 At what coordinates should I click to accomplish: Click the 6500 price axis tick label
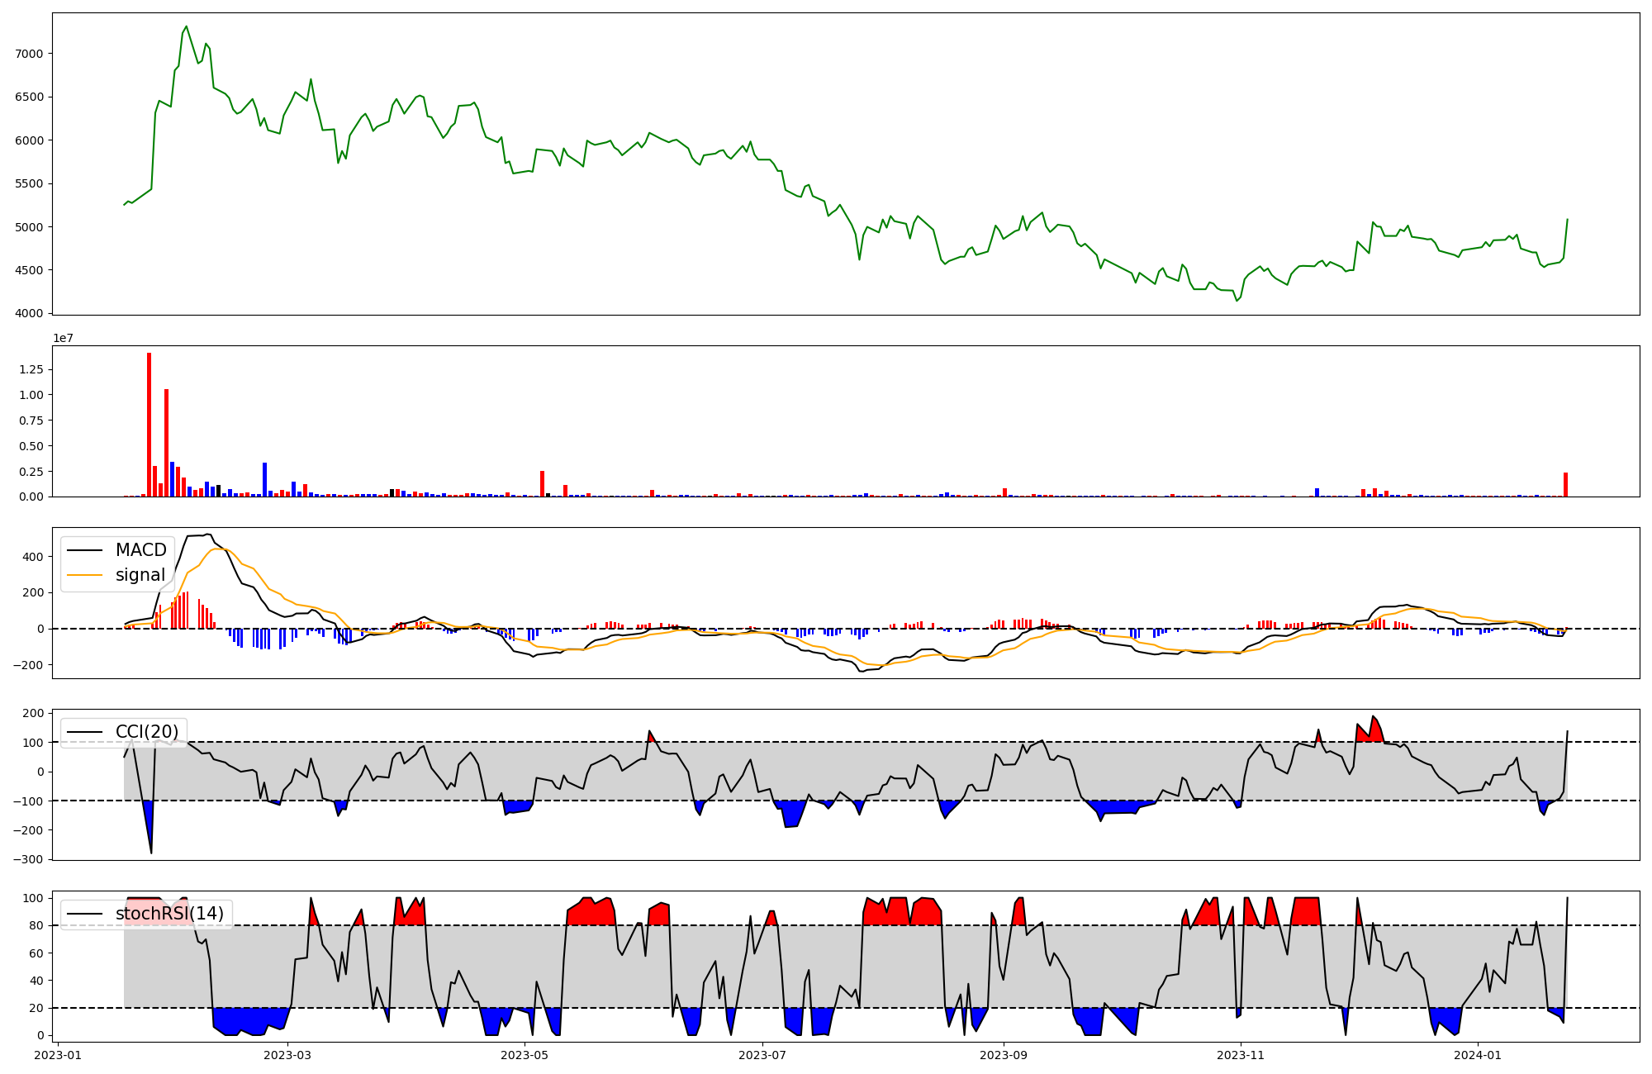pyautogui.click(x=31, y=97)
